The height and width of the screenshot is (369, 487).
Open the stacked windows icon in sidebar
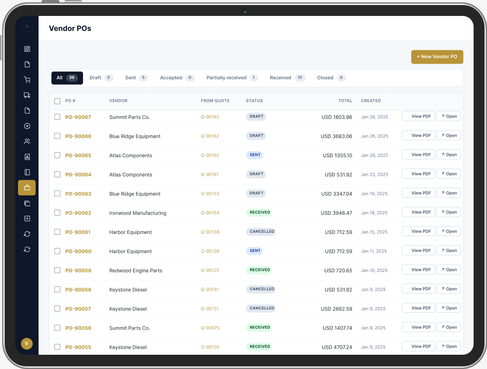coord(27,203)
